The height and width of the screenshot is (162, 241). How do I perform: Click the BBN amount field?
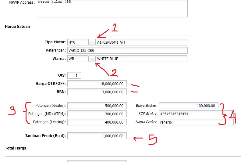click(x=97, y=92)
